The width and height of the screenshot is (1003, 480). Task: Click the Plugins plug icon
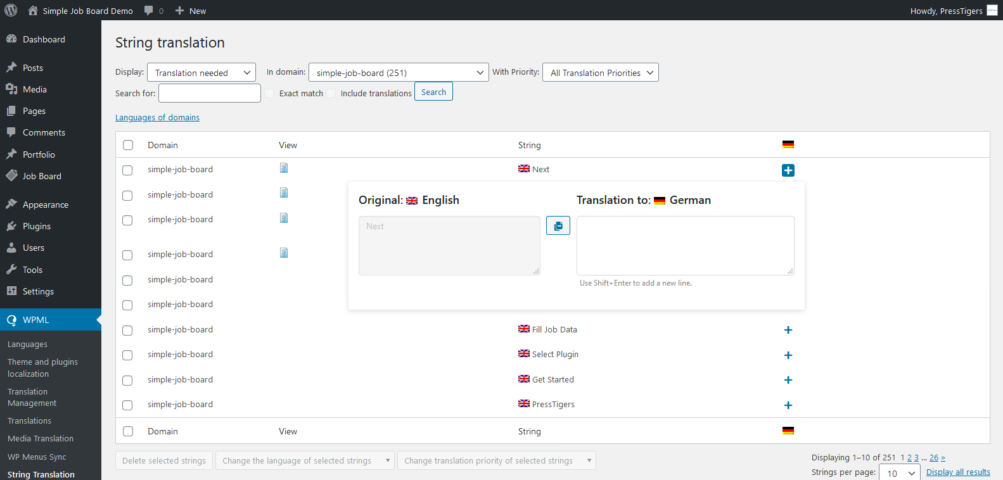pos(11,226)
